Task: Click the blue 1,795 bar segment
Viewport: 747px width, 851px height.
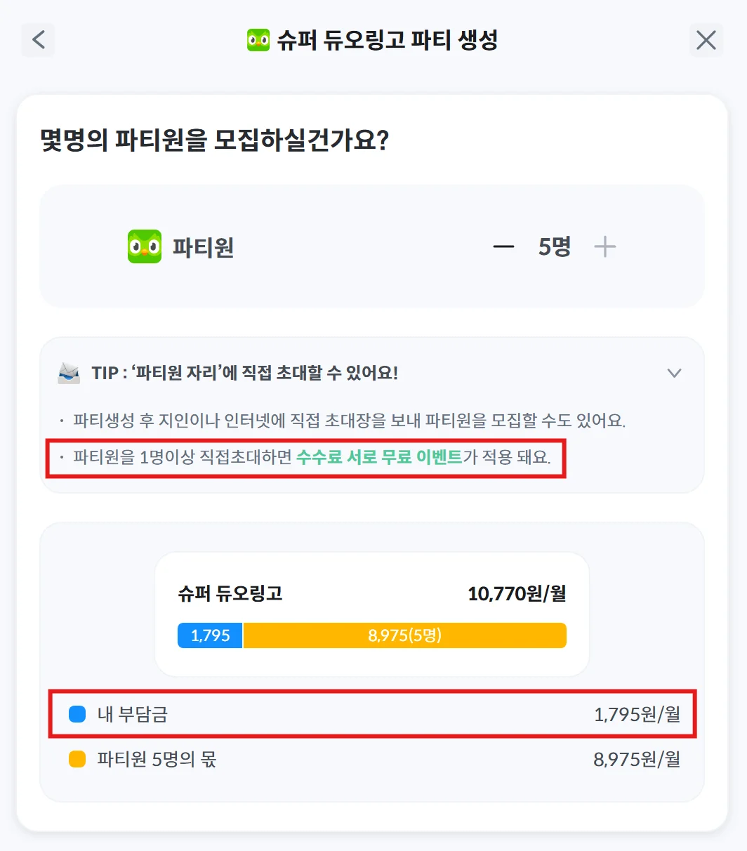Action: coord(210,635)
